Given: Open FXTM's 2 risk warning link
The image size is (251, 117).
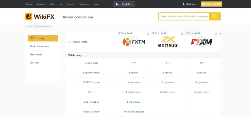Looking at the screenshot, I should [134, 102].
